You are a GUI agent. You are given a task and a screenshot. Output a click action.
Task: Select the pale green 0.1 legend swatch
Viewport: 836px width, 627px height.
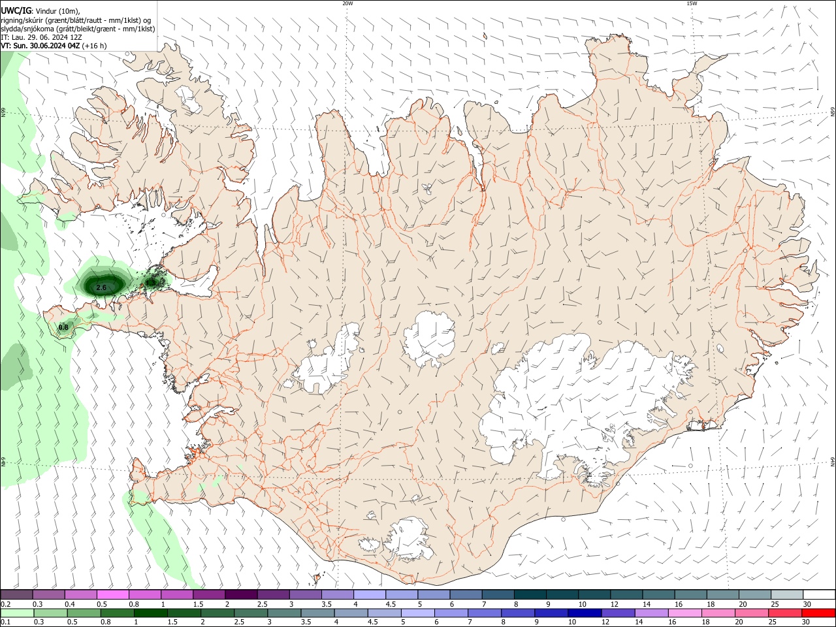click(x=17, y=613)
